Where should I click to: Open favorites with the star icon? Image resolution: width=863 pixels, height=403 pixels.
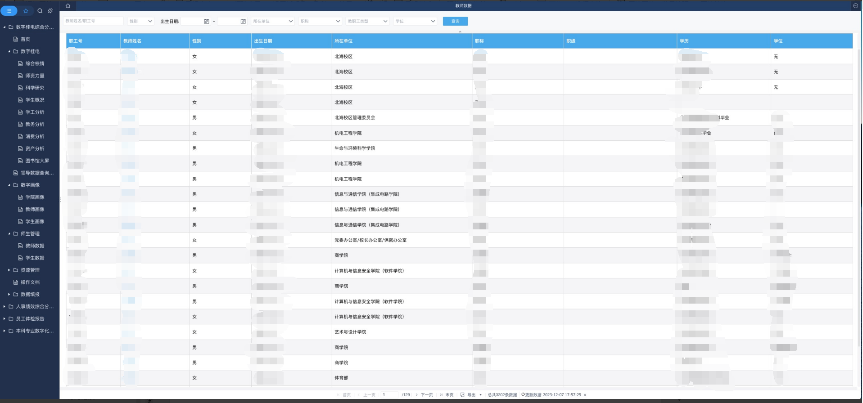(26, 11)
